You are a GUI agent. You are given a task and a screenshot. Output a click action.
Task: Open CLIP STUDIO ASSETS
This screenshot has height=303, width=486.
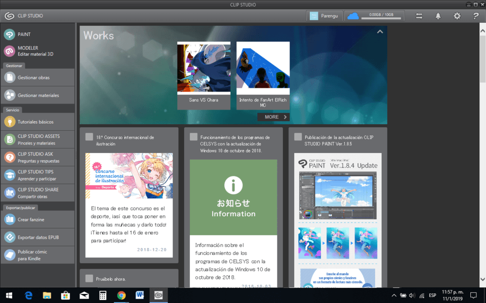pos(37,139)
